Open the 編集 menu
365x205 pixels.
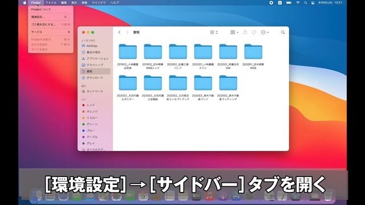pyautogui.click(x=64, y=2)
